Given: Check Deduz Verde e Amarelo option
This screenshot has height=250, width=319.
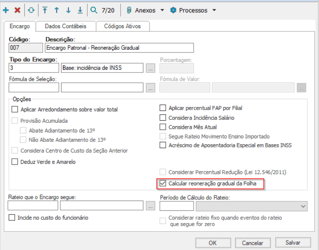Looking at the screenshot, I should [x=15, y=161].
